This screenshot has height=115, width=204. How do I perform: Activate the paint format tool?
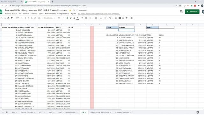click(12, 18)
